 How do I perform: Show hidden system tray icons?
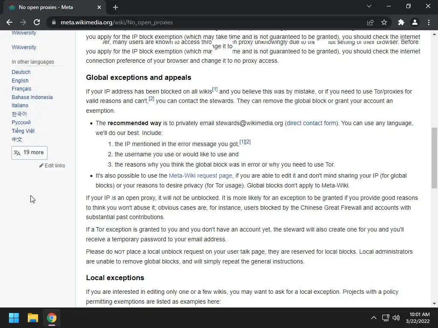click(373, 318)
